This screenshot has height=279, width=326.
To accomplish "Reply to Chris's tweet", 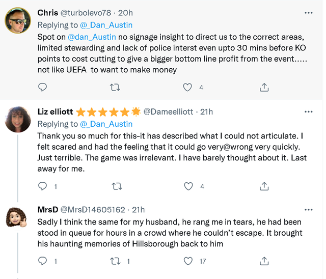I will click(43, 88).
